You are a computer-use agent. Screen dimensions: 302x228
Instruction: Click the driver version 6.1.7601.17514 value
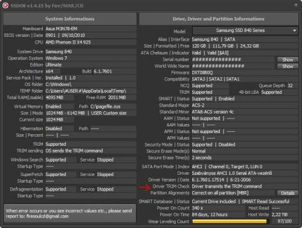[208, 180]
